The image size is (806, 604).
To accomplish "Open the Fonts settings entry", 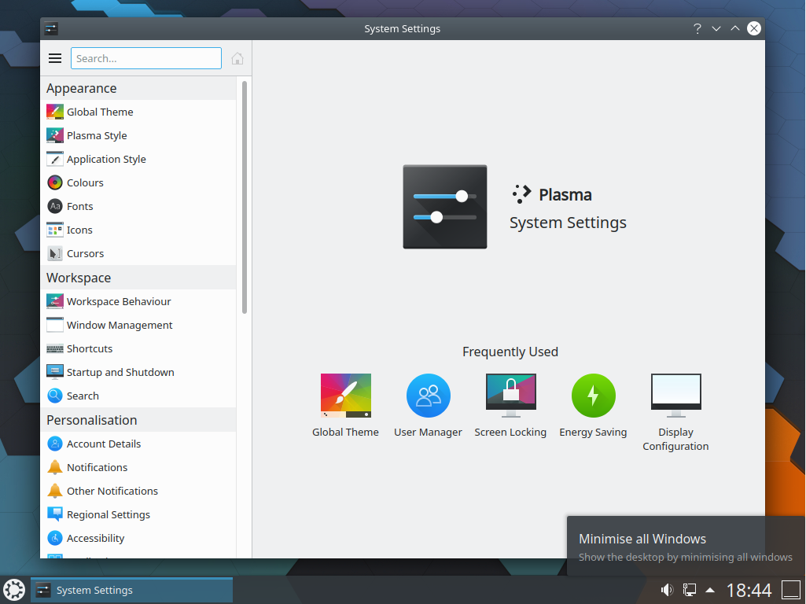I will [138, 207].
